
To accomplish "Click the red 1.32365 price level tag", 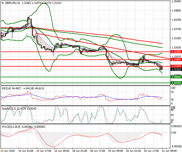I will [176, 52].
